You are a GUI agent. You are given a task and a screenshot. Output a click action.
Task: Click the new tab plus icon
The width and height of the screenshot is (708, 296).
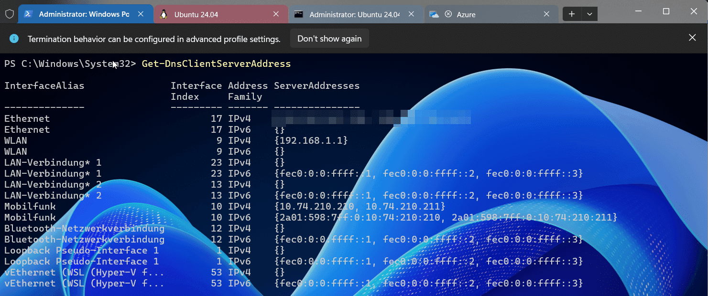pyautogui.click(x=572, y=14)
